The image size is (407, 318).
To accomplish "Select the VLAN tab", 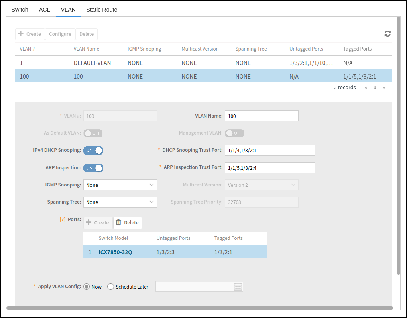I will pos(68,10).
